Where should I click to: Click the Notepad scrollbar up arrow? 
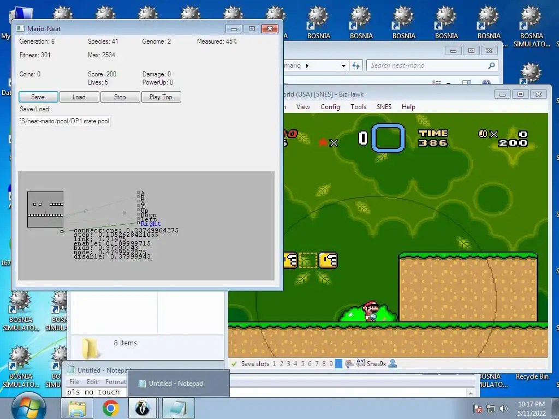tap(471, 393)
